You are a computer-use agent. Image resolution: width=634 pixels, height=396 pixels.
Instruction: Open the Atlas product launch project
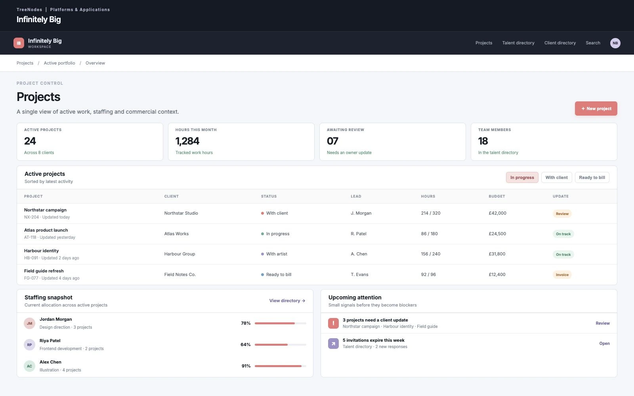coord(46,230)
